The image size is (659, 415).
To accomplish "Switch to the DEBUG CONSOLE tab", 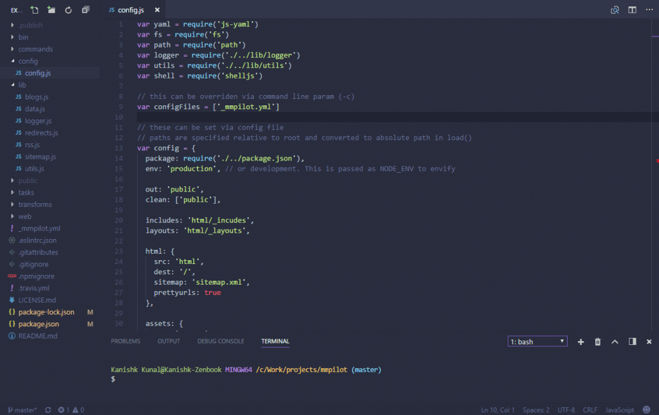I will coord(221,341).
